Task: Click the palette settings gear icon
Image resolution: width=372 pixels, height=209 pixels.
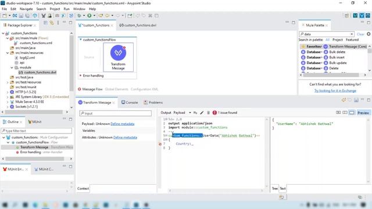Action: (x=369, y=34)
